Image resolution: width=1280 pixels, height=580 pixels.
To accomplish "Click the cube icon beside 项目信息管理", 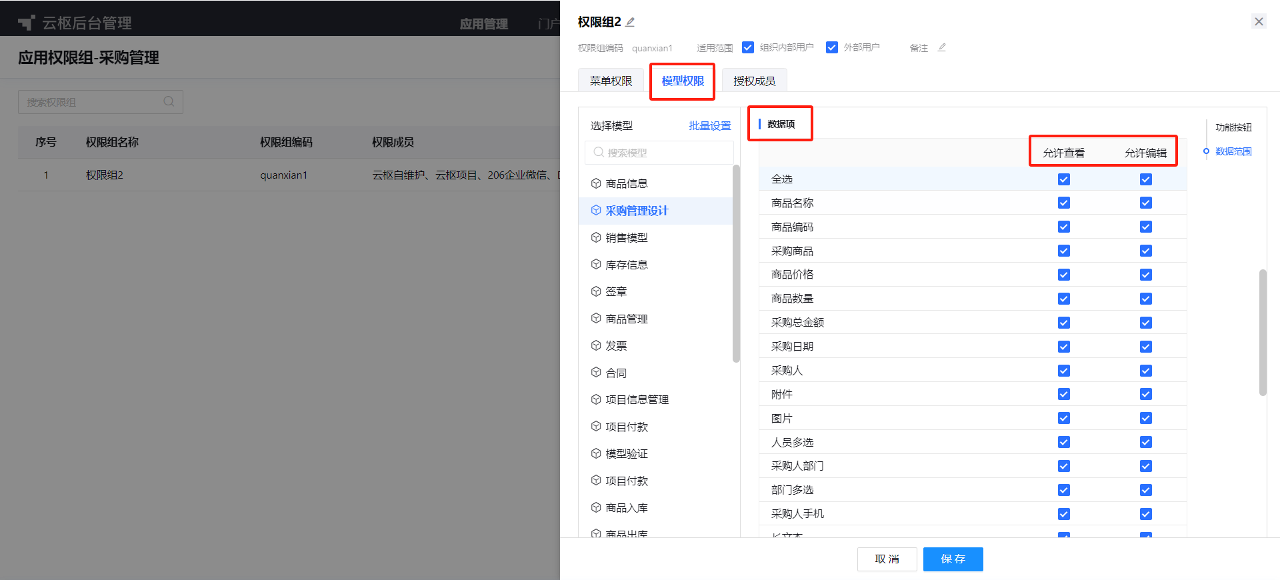I will (x=596, y=399).
